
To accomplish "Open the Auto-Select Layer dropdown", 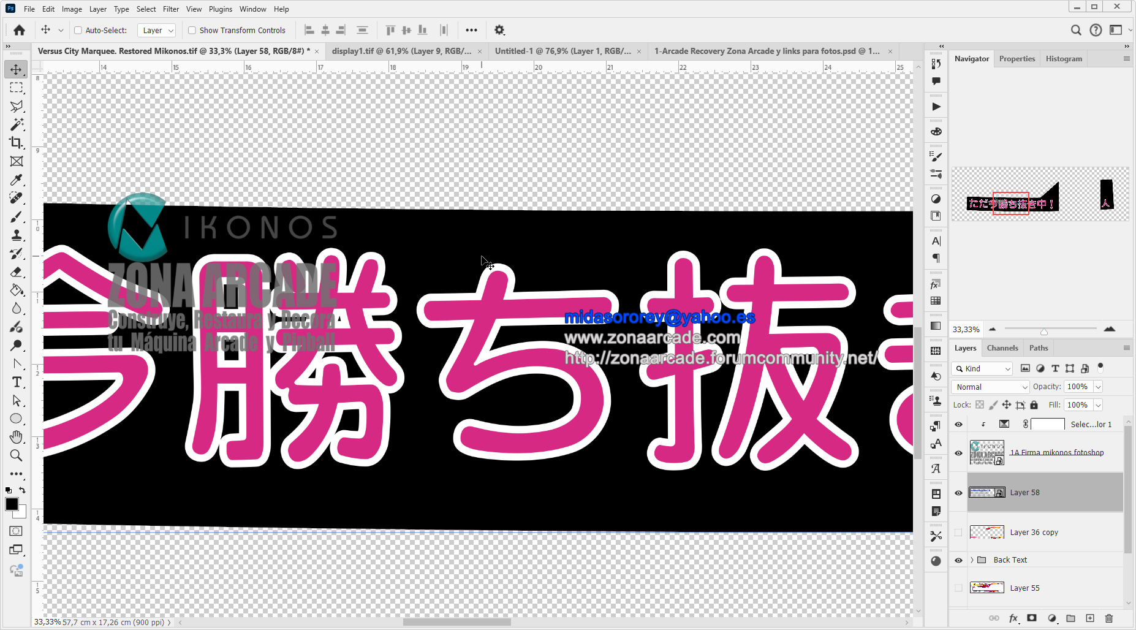I will pos(157,30).
